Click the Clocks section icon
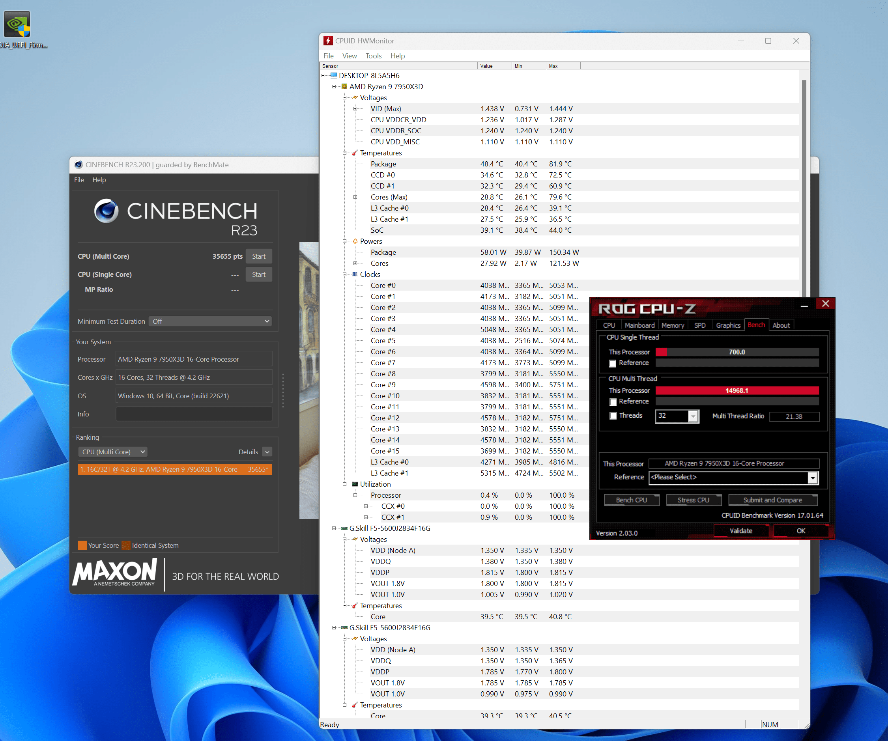This screenshot has height=741, width=888. 355,274
